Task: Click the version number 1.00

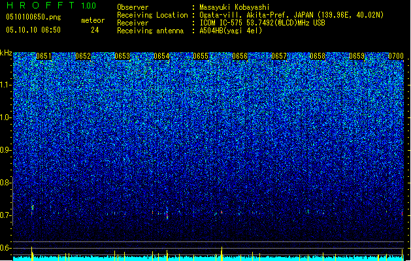Action: pos(89,6)
